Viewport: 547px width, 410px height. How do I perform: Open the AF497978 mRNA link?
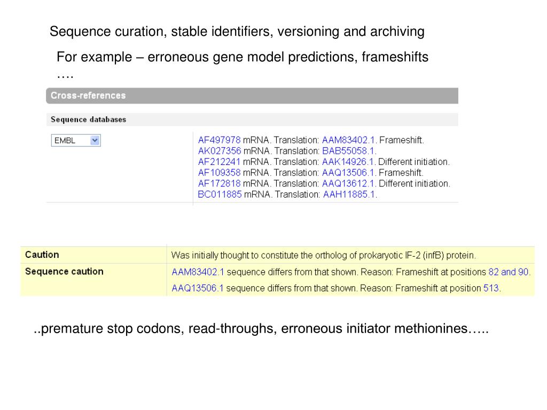[x=219, y=140]
